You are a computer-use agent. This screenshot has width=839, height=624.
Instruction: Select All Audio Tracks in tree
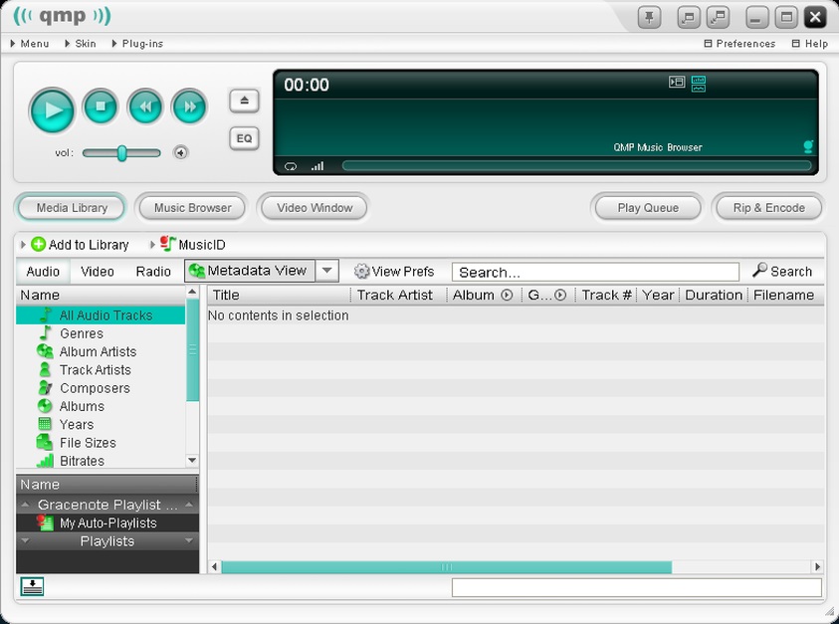coord(101,315)
